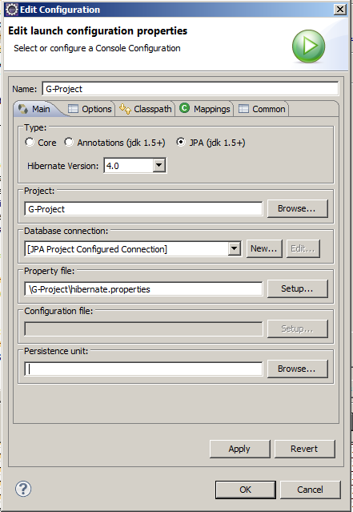Select the Core type radio button
Viewport: 353px width, 512px height.
[x=30, y=143]
